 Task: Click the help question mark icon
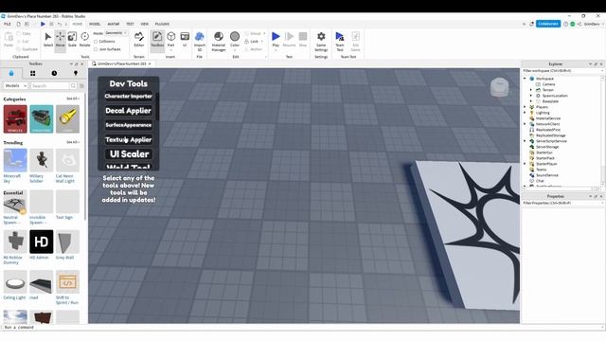[x=565, y=24]
